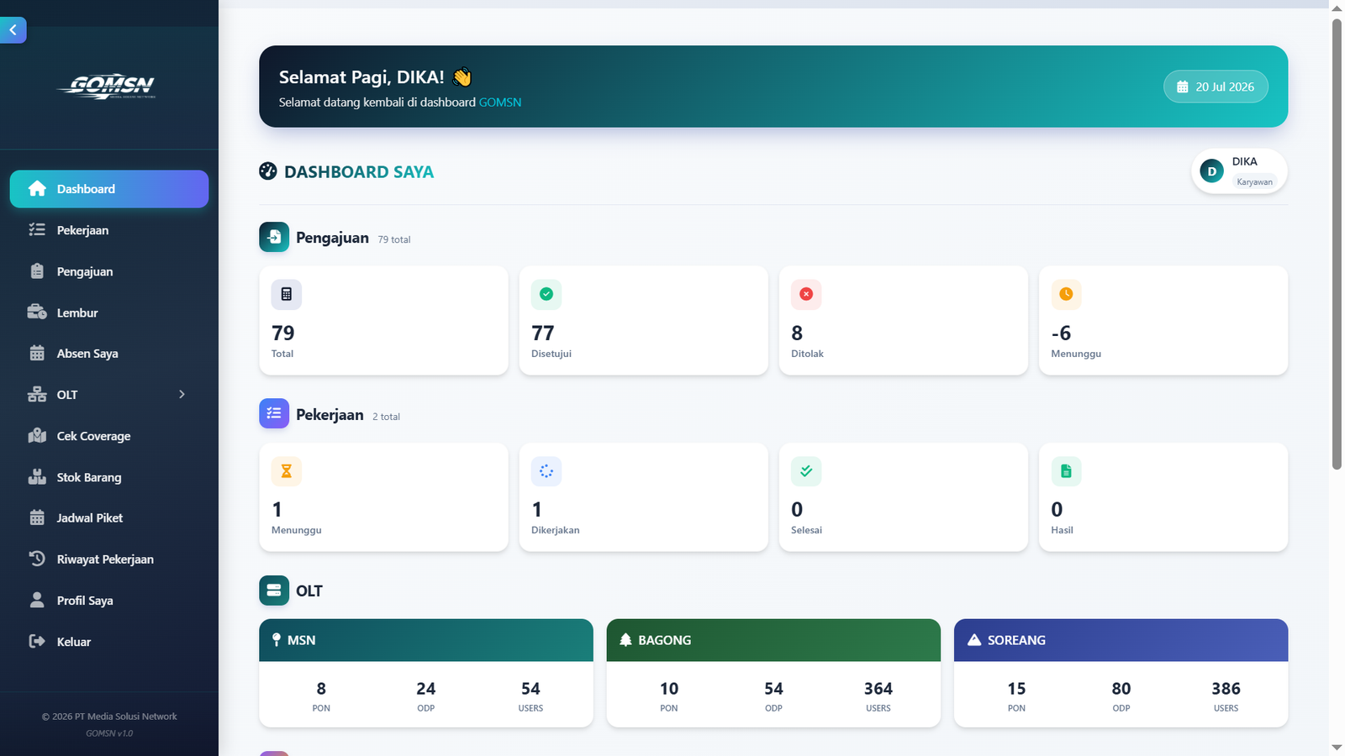Viewport: 1345px width, 756px height.
Task: Click the document icon on Hasil card
Action: click(1066, 471)
